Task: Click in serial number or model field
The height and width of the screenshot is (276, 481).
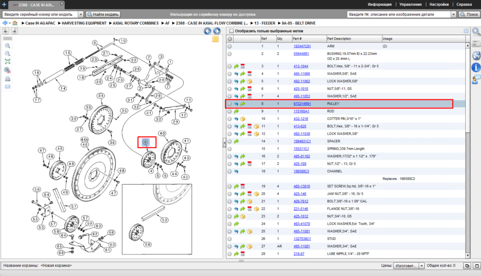Action: pos(40,14)
